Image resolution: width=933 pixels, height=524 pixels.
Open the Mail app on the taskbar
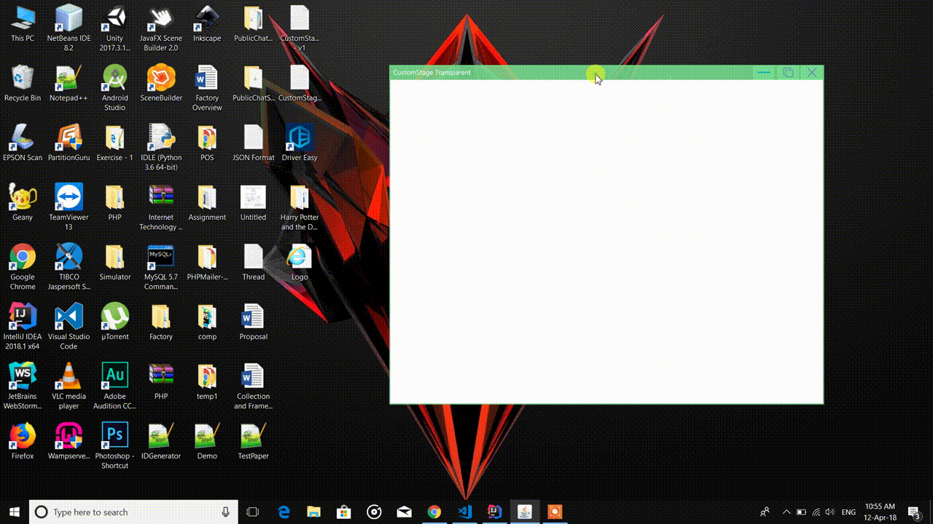click(404, 512)
